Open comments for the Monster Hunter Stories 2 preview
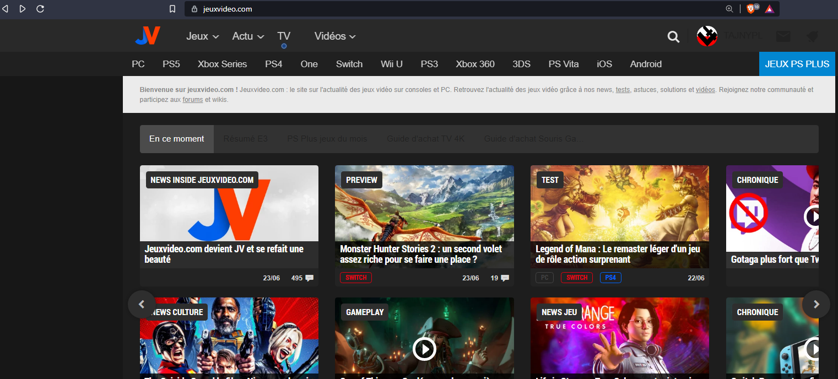Image resolution: width=838 pixels, height=379 pixels. [x=500, y=278]
